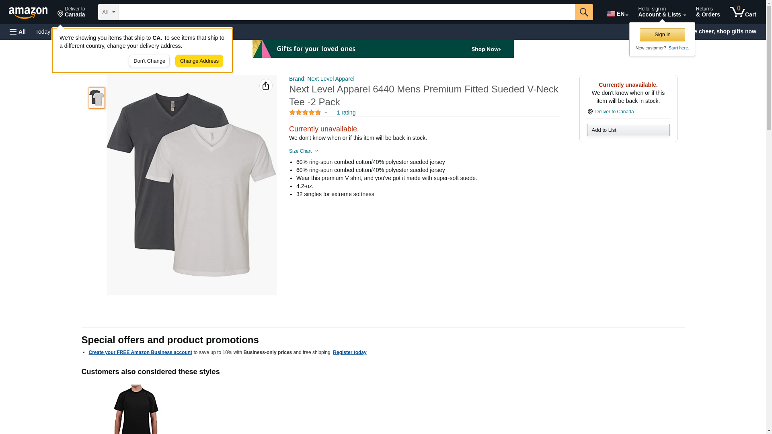The image size is (772, 434).
Task: Open the Add to List dropdown
Action: pos(628,130)
